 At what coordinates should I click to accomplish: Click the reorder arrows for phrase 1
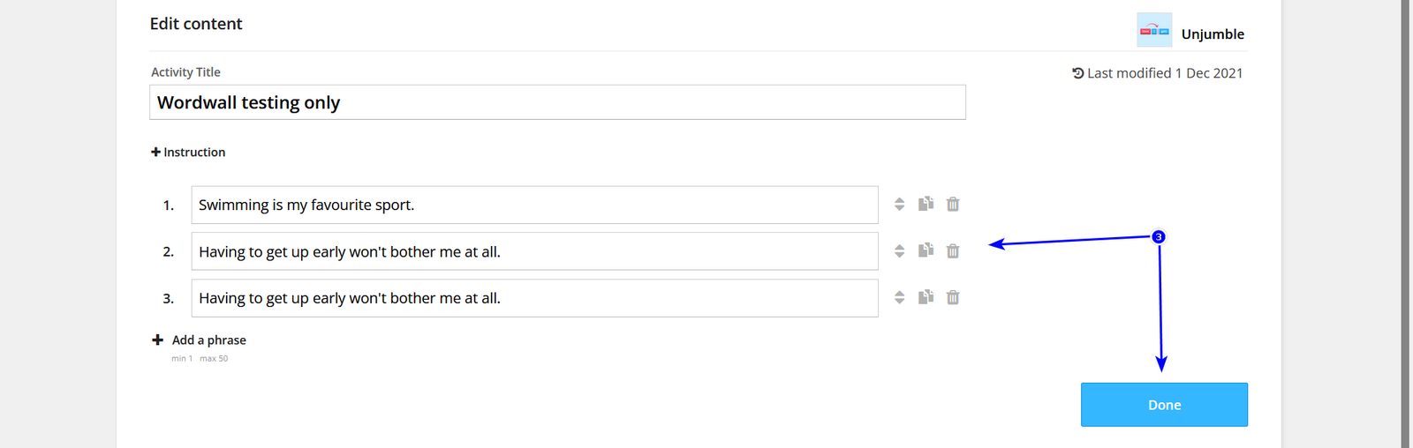click(899, 205)
